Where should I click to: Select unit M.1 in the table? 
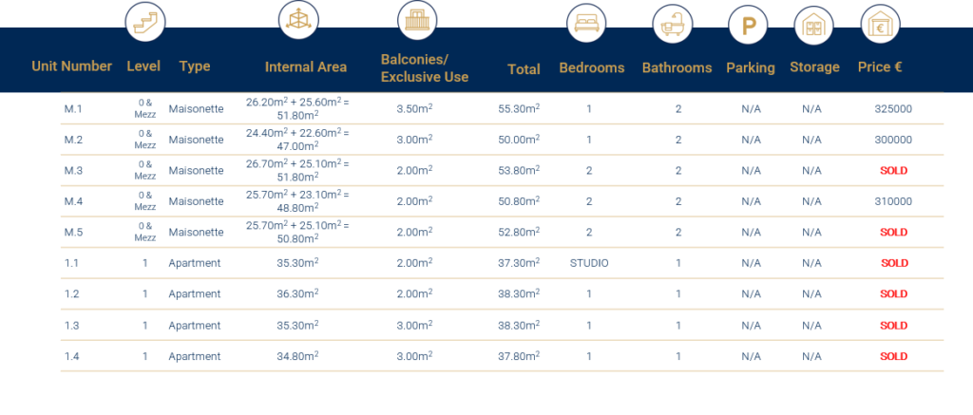(x=73, y=108)
